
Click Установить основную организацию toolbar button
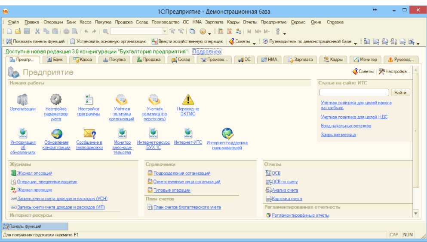click(x=108, y=42)
